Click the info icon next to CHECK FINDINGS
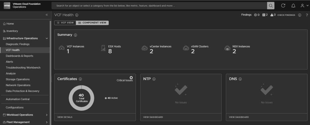 click(299, 15)
